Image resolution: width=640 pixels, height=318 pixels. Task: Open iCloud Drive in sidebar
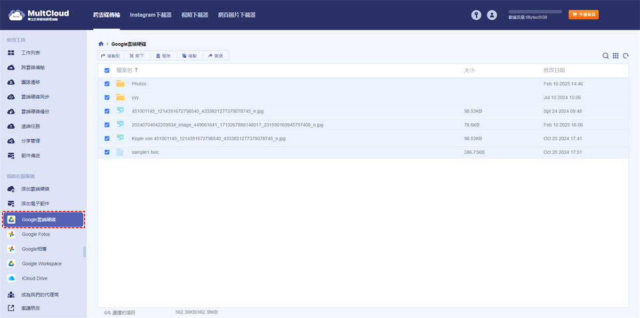click(x=35, y=279)
